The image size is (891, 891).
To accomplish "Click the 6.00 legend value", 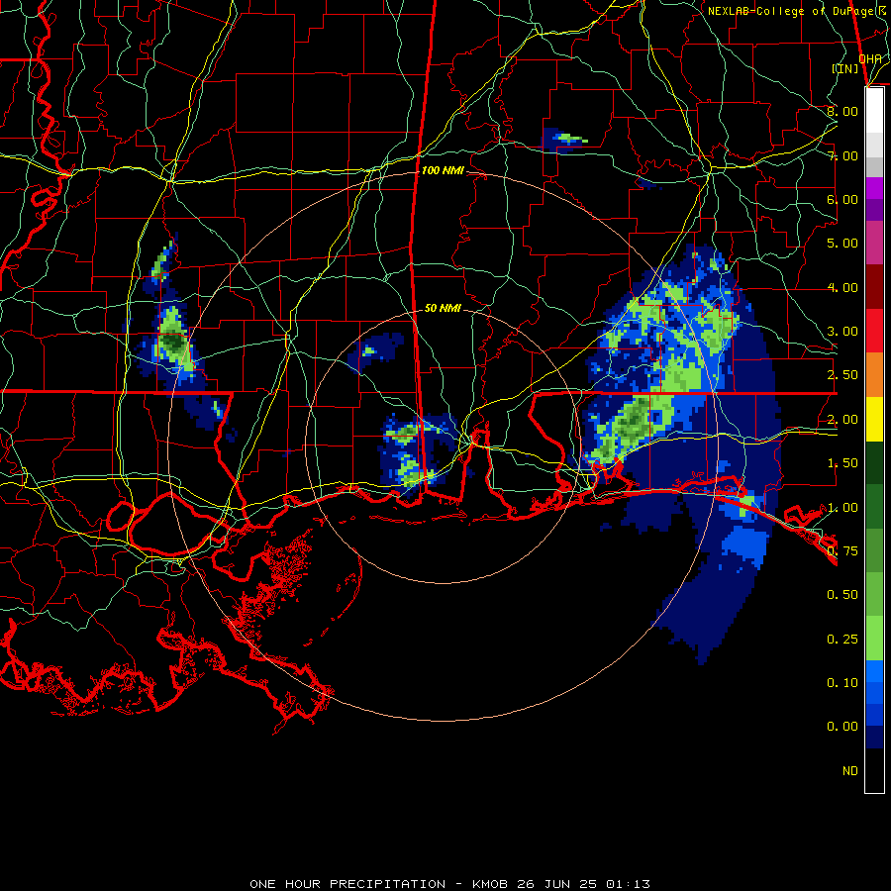I will pyautogui.click(x=842, y=199).
